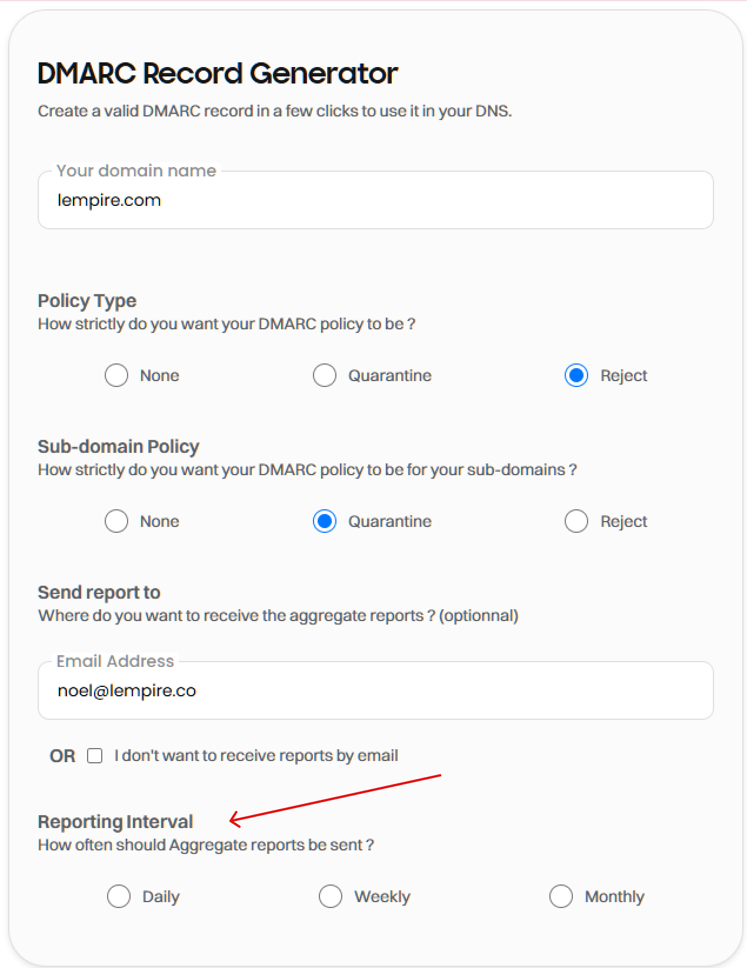Click the Reporting Interval heading
The width and height of the screenshot is (747, 968).
(115, 822)
